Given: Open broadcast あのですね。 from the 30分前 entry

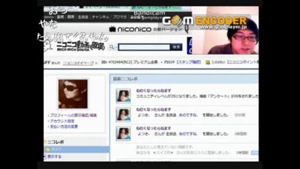Looking at the screenshot, I should tap(188, 115).
